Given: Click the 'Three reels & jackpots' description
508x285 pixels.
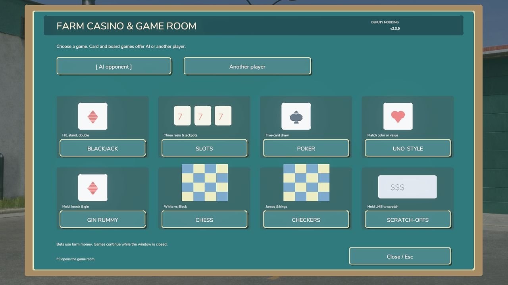Looking at the screenshot, I should (181, 135).
